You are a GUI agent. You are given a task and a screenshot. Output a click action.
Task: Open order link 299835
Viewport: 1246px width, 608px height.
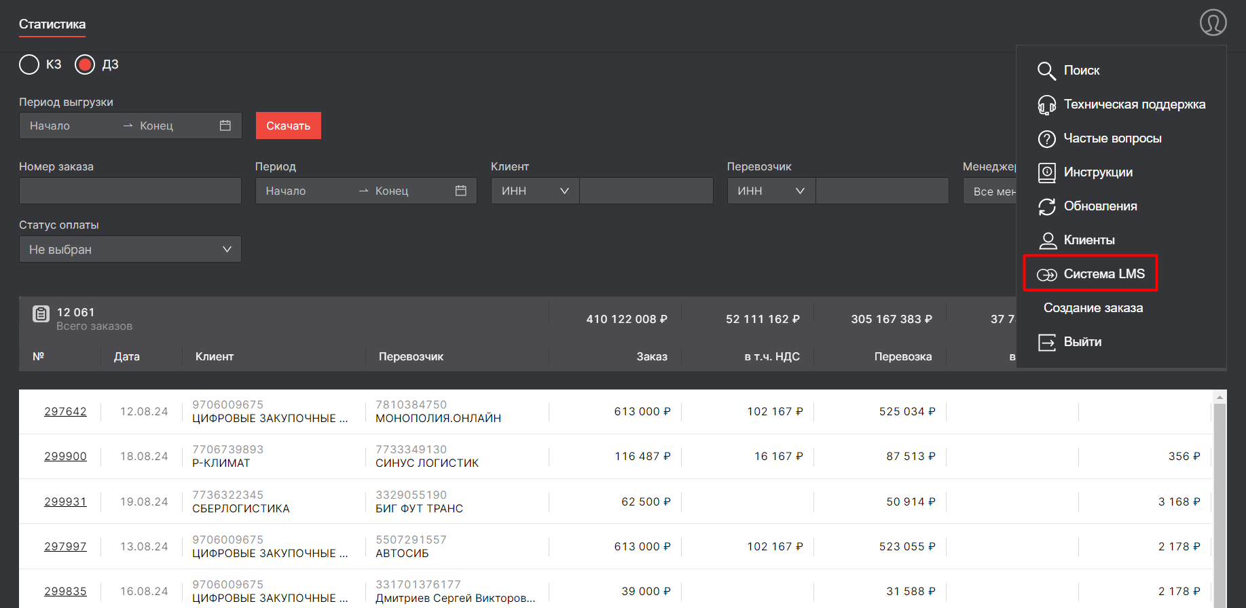[65, 591]
